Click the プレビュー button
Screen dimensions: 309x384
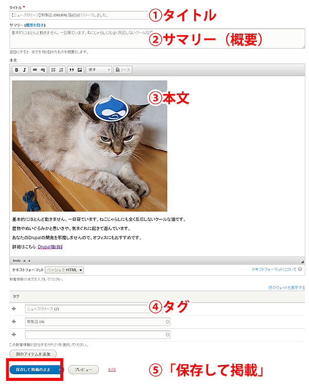pos(83,370)
